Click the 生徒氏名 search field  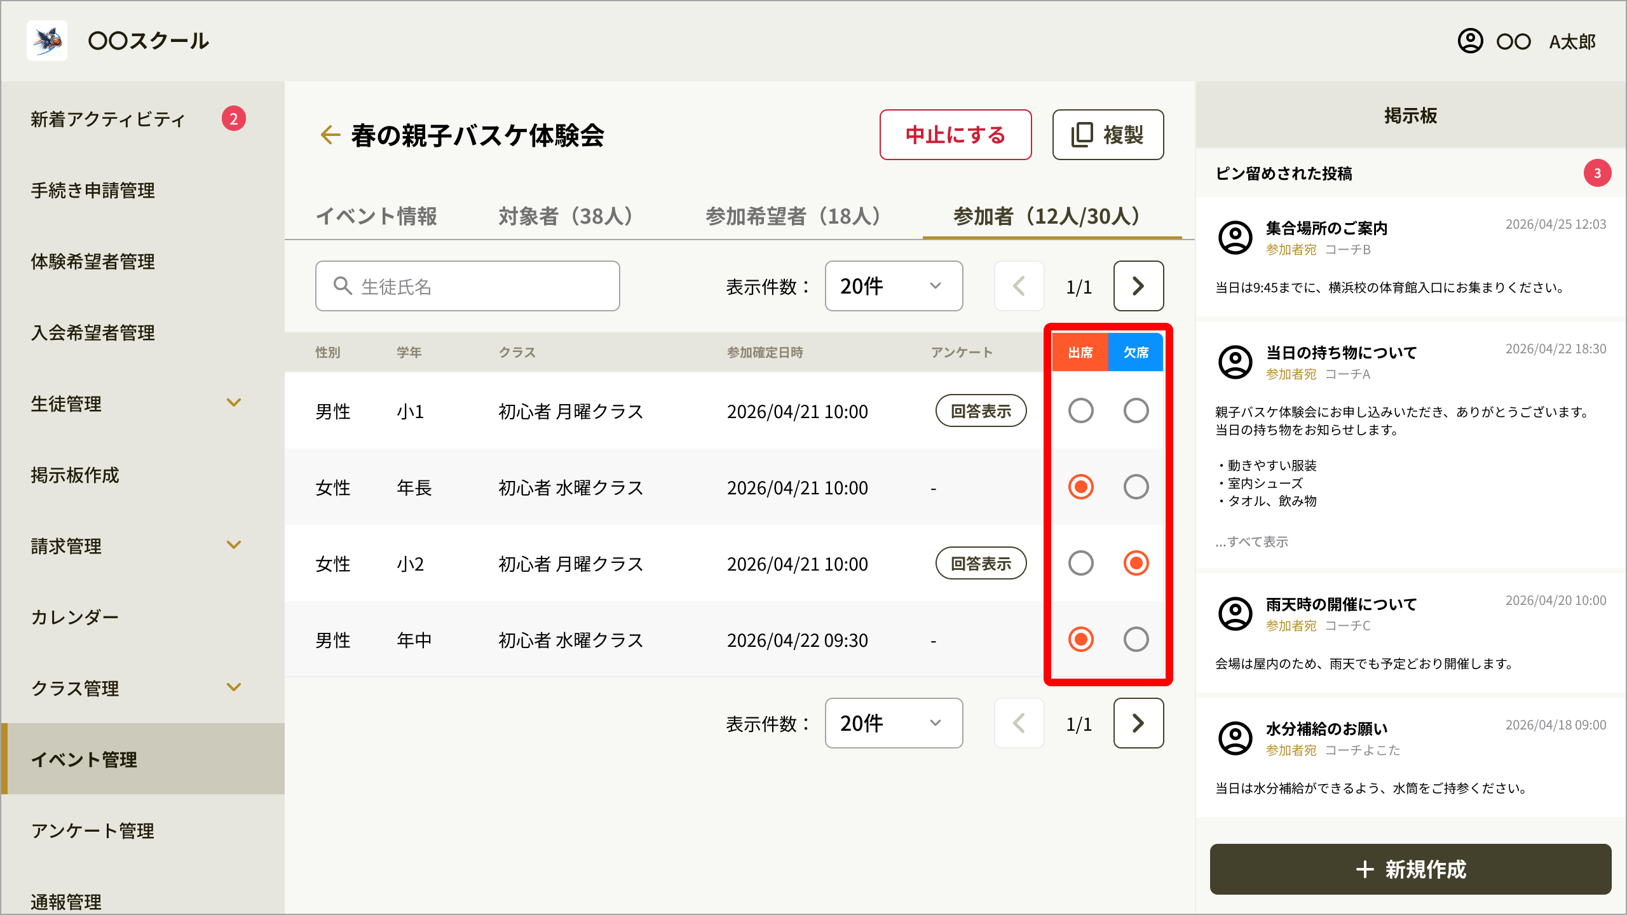tap(467, 286)
